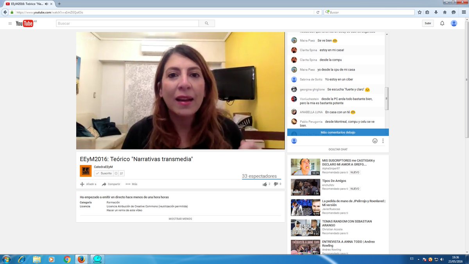Click the AlphaSniper97 channel name

click(331, 169)
